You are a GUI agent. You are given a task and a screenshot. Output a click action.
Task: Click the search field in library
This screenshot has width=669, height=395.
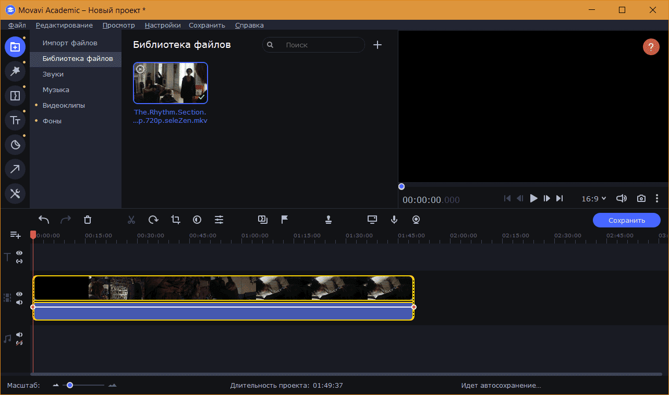(313, 45)
